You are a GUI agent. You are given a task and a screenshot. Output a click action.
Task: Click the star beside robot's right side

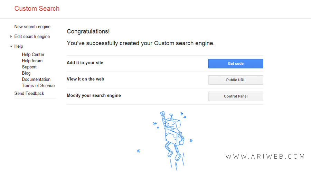tap(191, 141)
